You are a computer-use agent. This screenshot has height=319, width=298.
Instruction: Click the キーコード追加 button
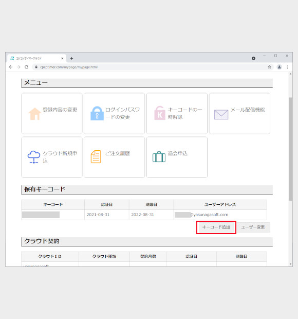216,227
